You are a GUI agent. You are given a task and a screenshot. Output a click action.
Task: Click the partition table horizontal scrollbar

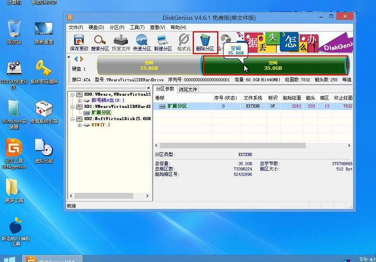(233, 145)
